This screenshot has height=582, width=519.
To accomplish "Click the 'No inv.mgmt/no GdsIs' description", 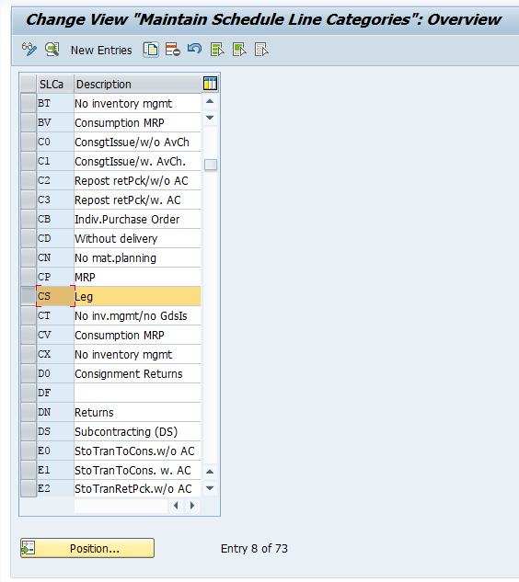I will point(137,315).
